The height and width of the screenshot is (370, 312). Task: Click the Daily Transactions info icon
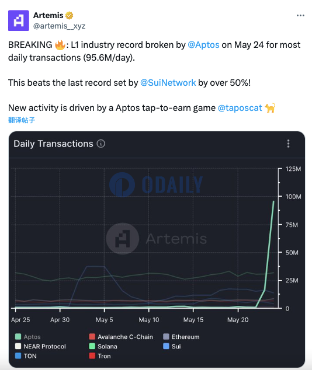101,144
